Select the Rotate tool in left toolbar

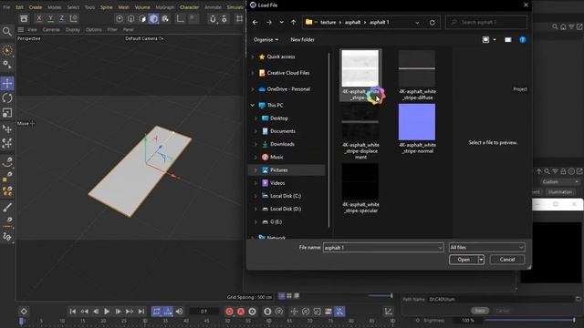[x=7, y=98]
